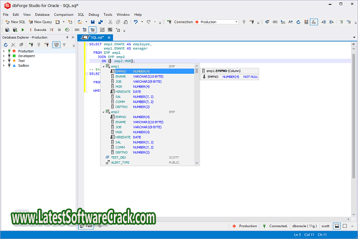This screenshot has width=358, height=239.
Task: Click the Save icon in toolbar
Action: pos(93,22)
